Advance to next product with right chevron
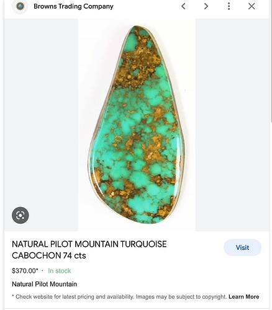 (206, 6)
